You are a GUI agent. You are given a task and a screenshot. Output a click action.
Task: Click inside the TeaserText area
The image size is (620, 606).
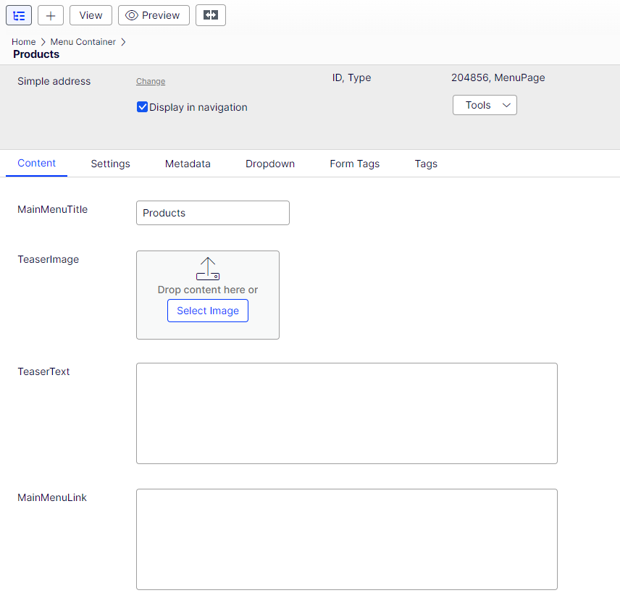(347, 413)
